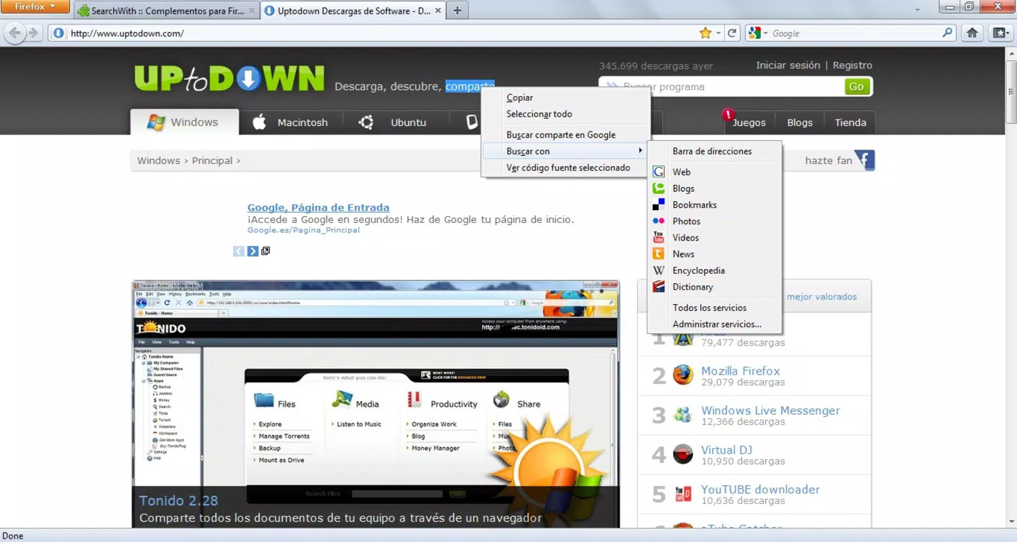Click the Facebook hazte fan icon
The height and width of the screenshot is (542, 1017).
coord(864,161)
